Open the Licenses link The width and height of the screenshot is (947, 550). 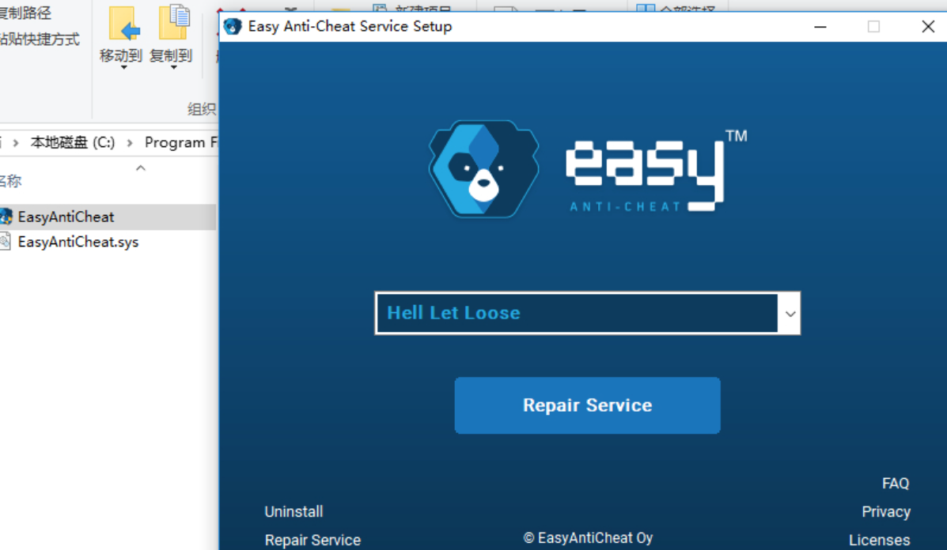(880, 540)
